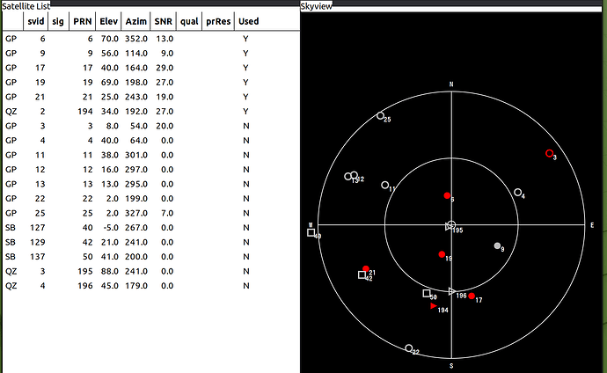Select SB row with svid 127
The height and width of the screenshot is (373, 607).
151,228
